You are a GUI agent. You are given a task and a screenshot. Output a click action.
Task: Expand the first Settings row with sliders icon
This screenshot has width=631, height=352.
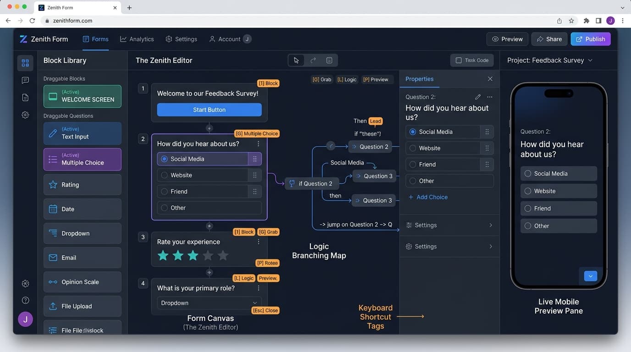pos(449,225)
